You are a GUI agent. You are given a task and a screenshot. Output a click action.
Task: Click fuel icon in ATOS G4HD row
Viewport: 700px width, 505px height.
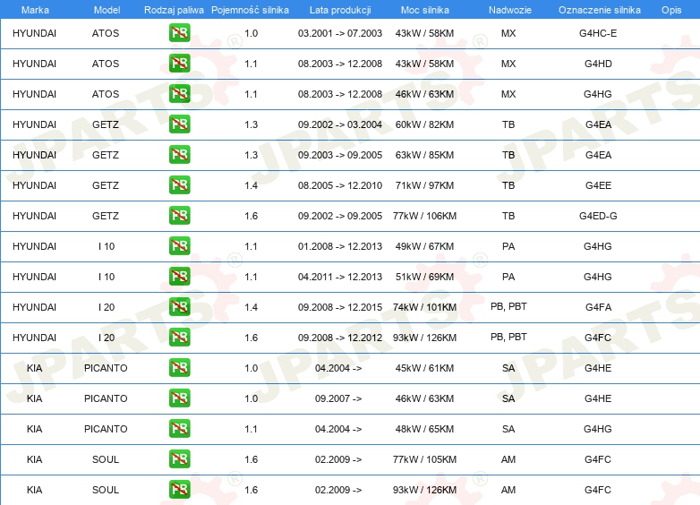pyautogui.click(x=179, y=64)
